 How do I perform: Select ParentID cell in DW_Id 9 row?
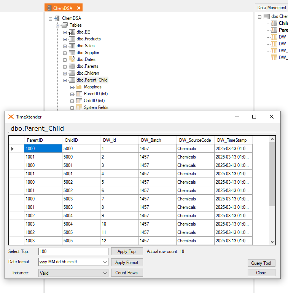click(43, 216)
